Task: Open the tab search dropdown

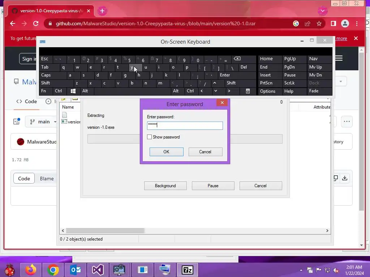Action: (323, 10)
